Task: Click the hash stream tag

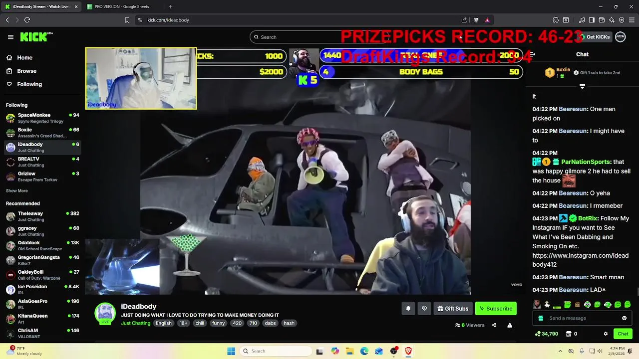Action: (x=289, y=323)
